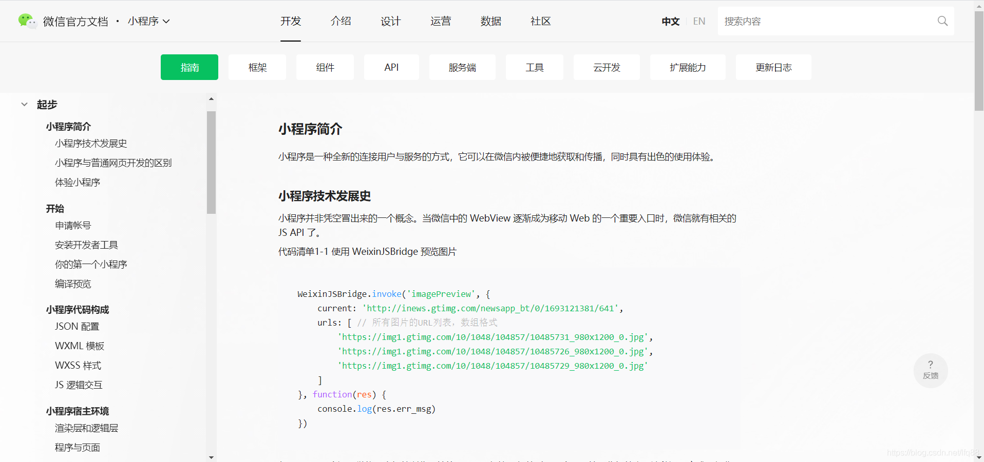Open 程序与页面 sidebar link
Viewport: 984px width, 462px height.
pyautogui.click(x=78, y=447)
